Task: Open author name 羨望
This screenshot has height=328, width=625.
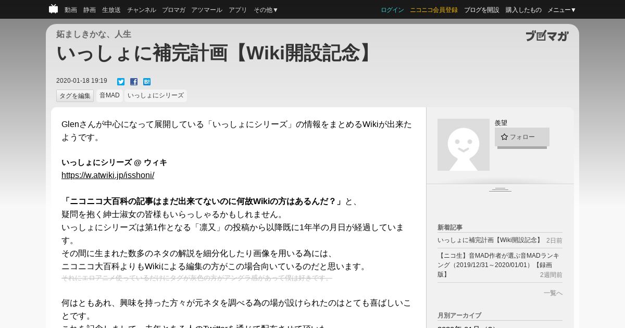Action: (501, 123)
